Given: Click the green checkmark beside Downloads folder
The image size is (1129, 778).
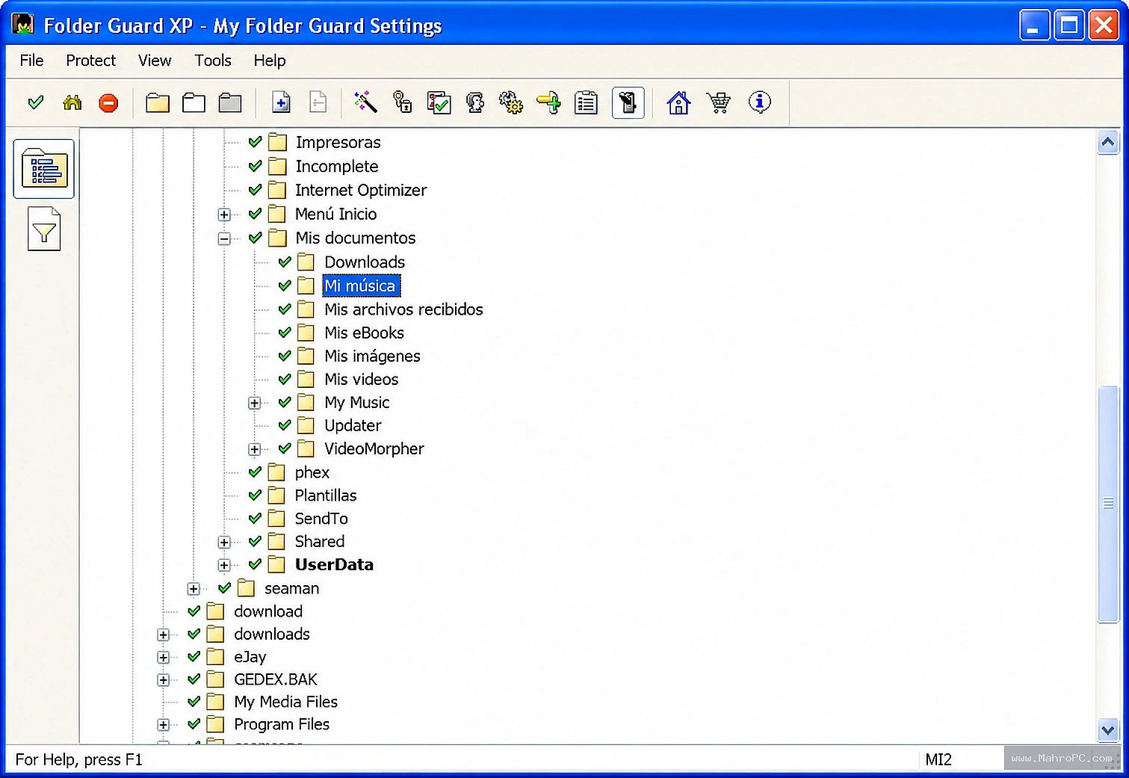Looking at the screenshot, I should click(285, 262).
